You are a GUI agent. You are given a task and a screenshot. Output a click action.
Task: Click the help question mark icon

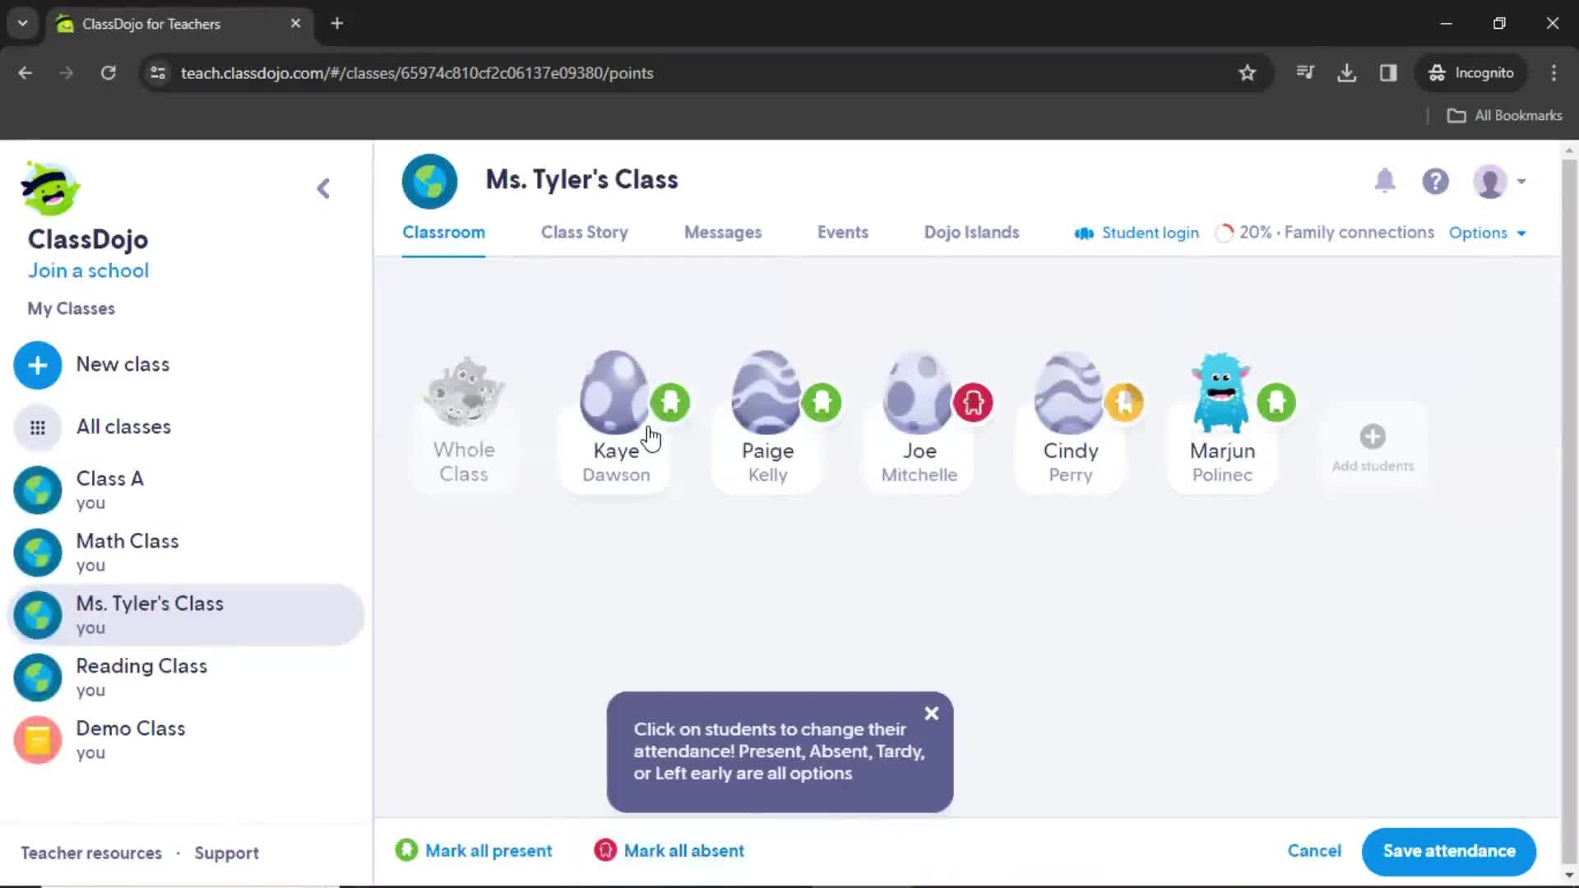pyautogui.click(x=1435, y=181)
